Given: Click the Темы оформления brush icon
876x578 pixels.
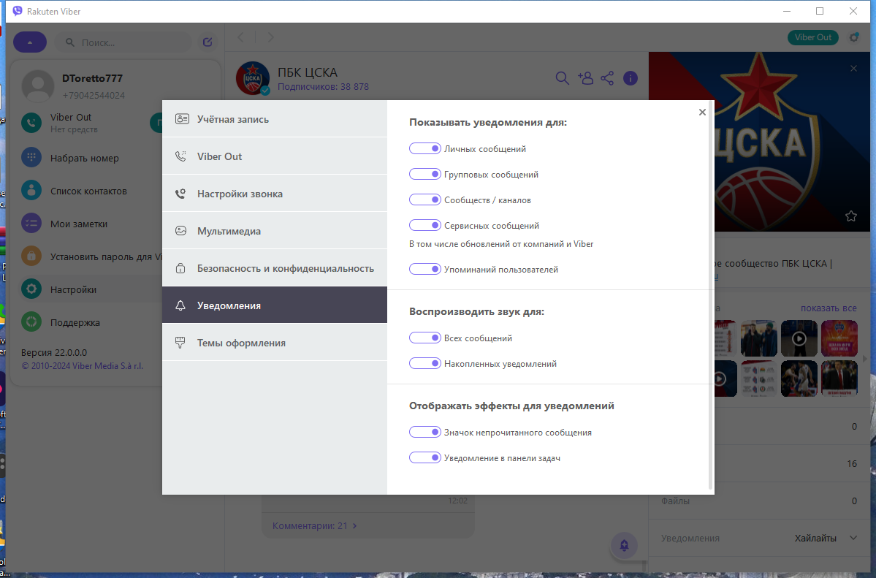Looking at the screenshot, I should (x=180, y=343).
